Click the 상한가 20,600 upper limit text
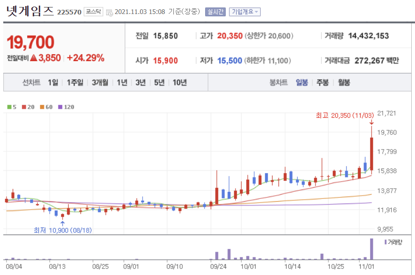This screenshot has height=275, width=415. click(269, 36)
